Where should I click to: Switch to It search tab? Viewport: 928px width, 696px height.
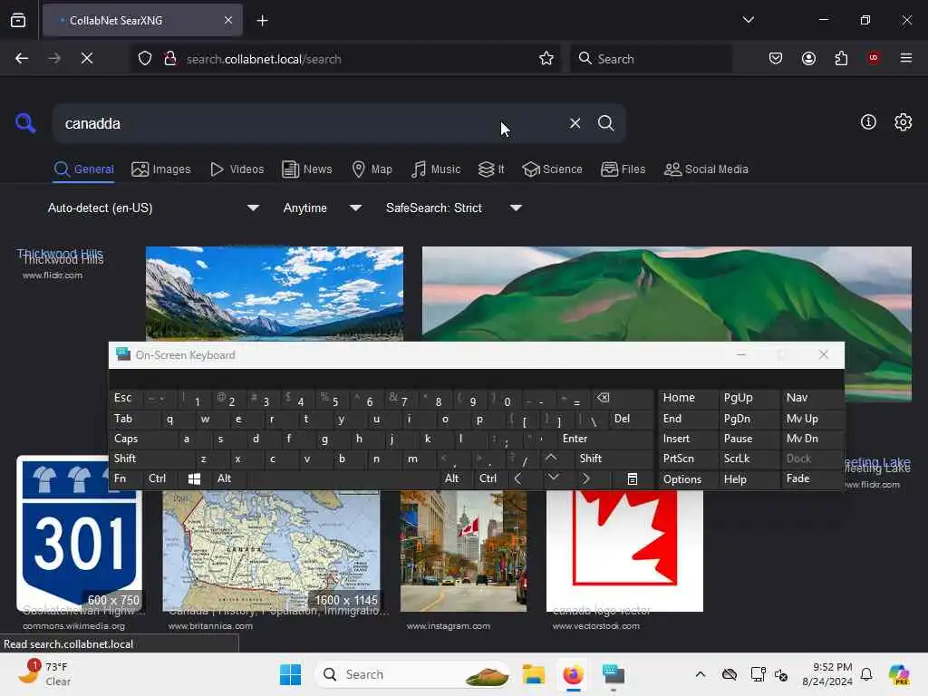[491, 169]
